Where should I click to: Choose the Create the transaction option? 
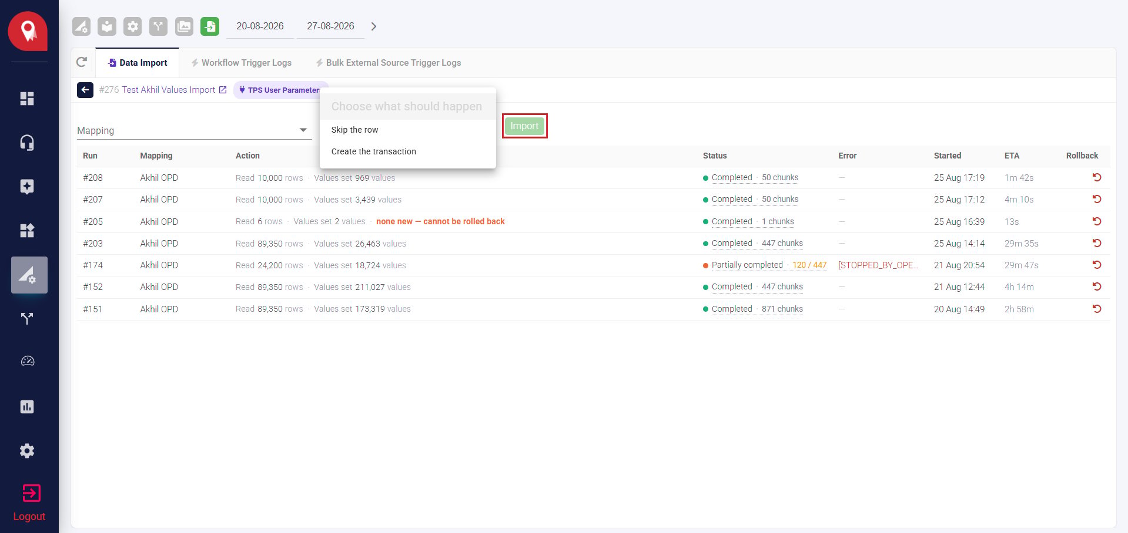click(x=408, y=151)
